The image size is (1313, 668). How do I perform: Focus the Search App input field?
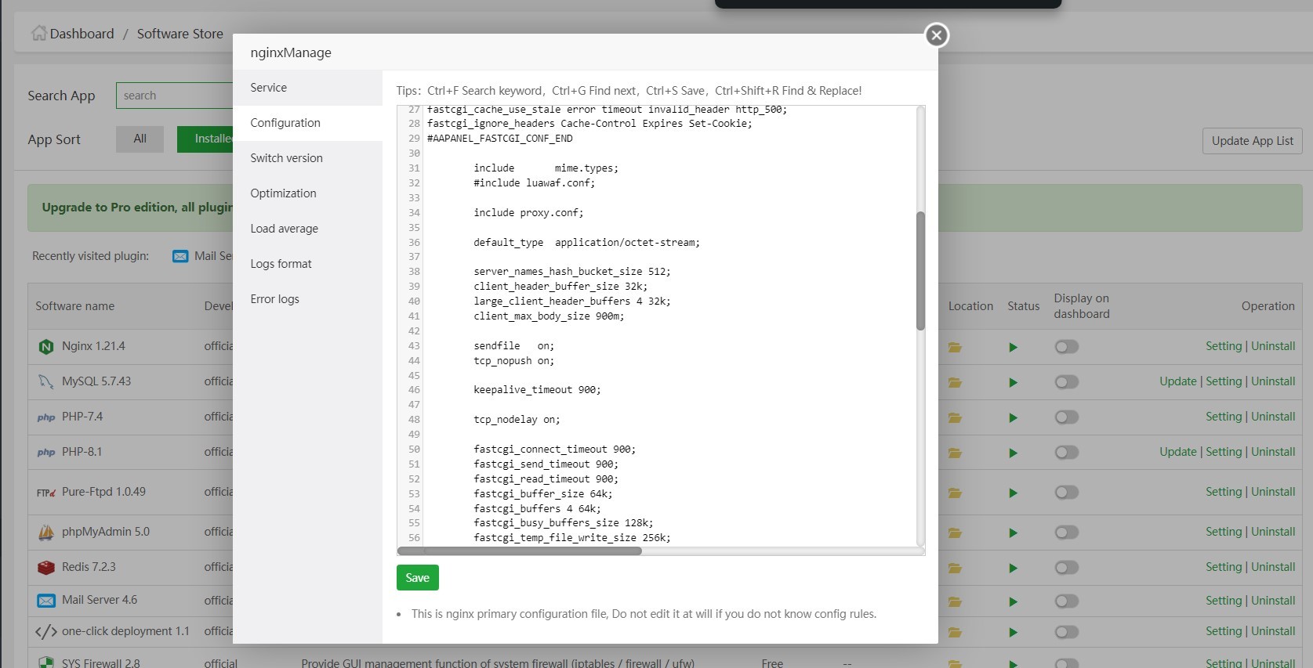click(174, 96)
